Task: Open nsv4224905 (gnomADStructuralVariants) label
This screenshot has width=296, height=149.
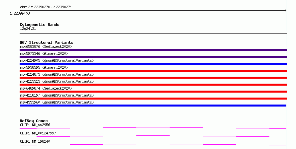Action: coord(57,60)
